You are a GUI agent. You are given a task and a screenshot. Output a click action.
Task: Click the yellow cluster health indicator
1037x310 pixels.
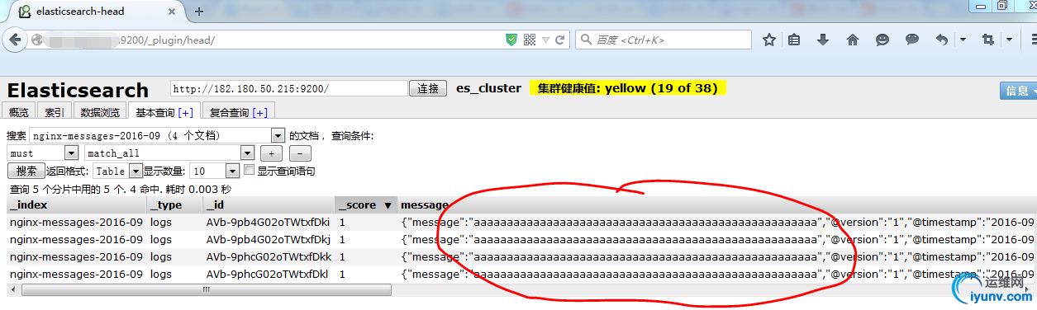[x=628, y=88]
